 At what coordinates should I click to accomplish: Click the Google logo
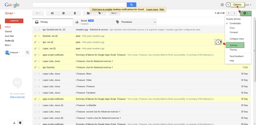pyautogui.click(x=12, y=5)
